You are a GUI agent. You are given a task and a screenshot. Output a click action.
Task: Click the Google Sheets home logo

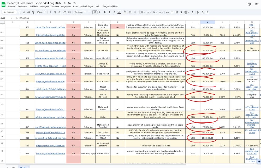3,5
